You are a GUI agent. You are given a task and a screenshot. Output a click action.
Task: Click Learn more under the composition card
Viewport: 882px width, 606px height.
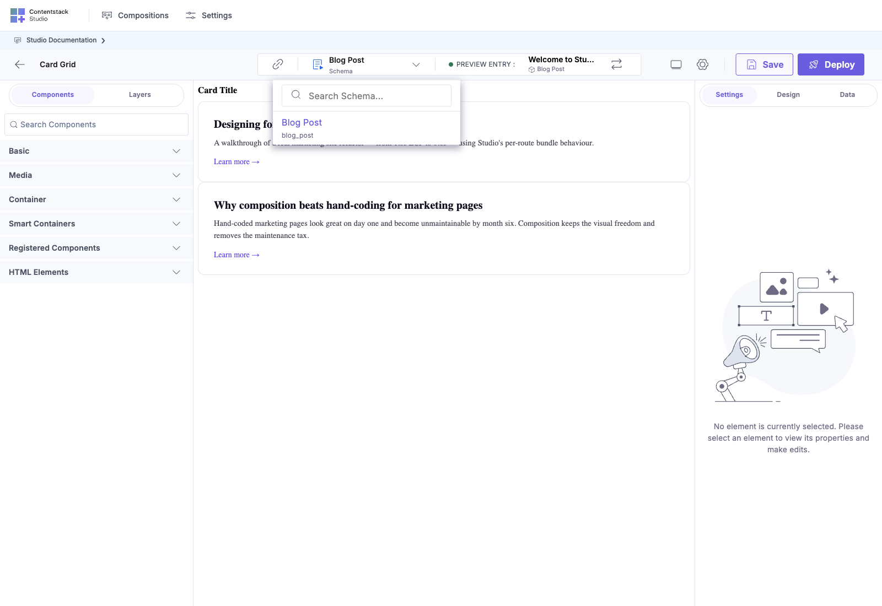click(x=236, y=255)
